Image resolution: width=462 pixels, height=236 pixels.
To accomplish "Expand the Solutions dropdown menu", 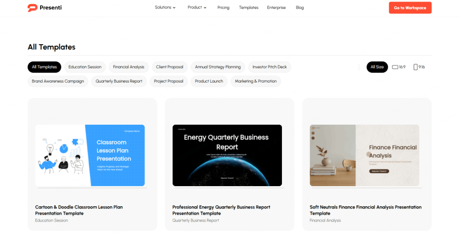I will click(165, 8).
